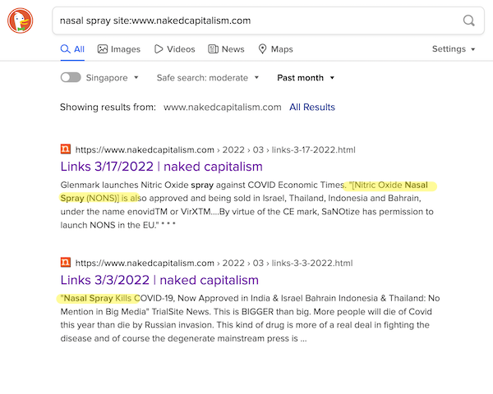Open the Past month time filter
The image size is (493, 394).
(306, 78)
